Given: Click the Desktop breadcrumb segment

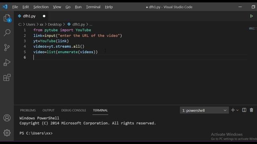Looking at the screenshot, I should (55, 24).
